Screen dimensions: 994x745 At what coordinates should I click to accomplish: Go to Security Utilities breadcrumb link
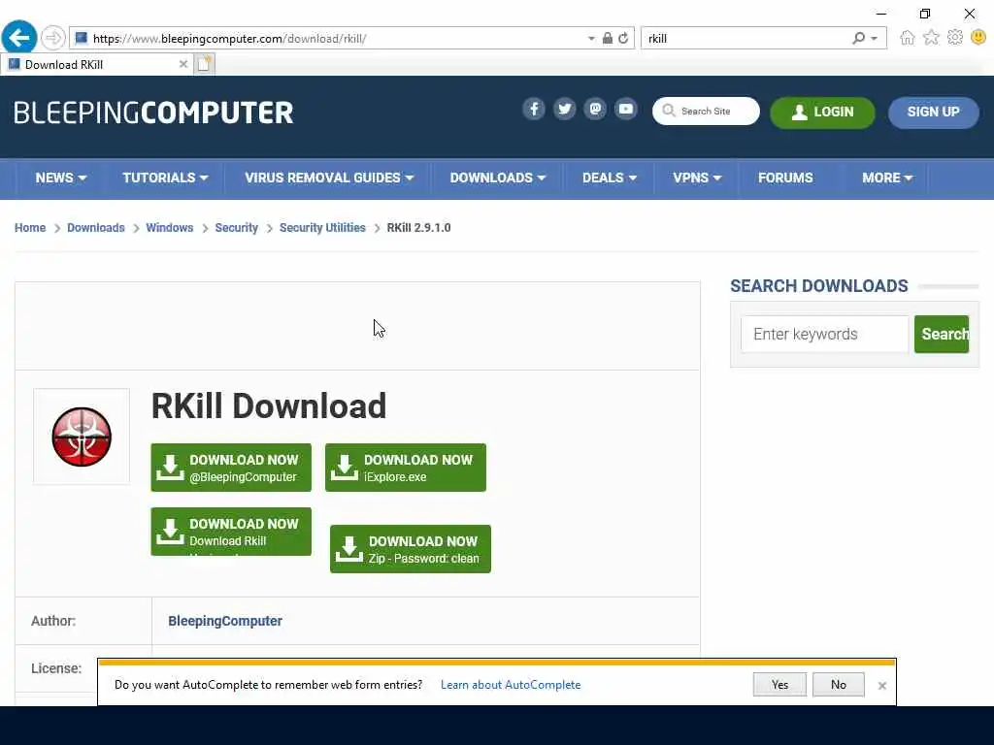coord(322,228)
